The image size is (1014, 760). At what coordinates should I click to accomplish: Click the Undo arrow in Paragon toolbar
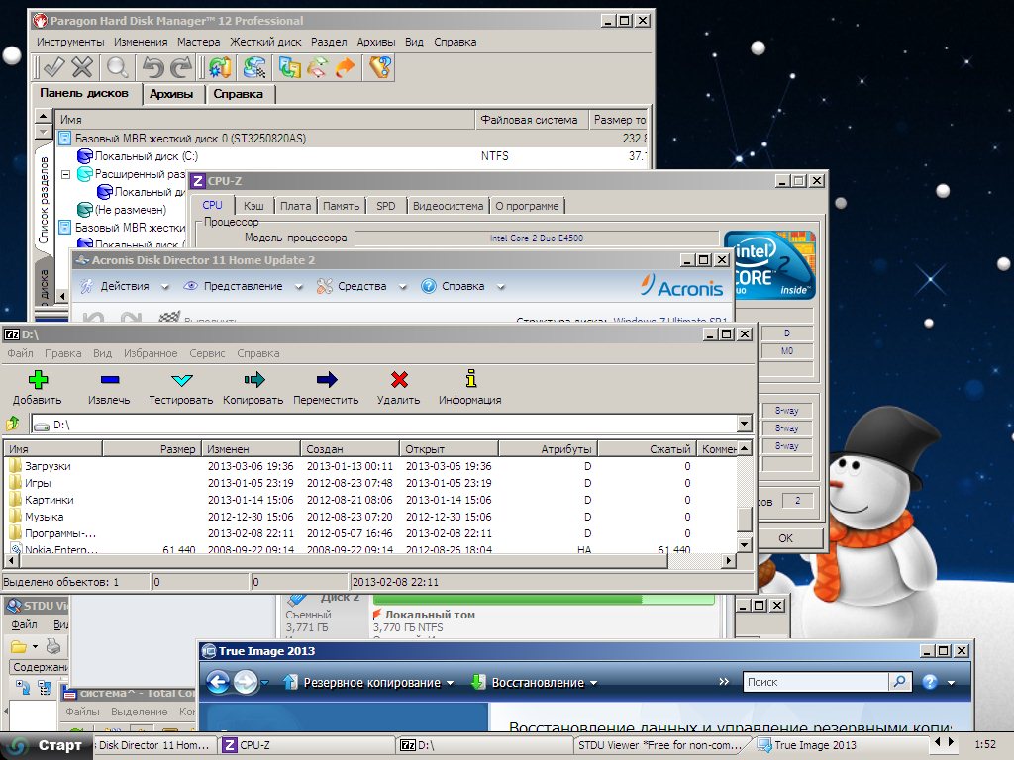click(x=152, y=67)
